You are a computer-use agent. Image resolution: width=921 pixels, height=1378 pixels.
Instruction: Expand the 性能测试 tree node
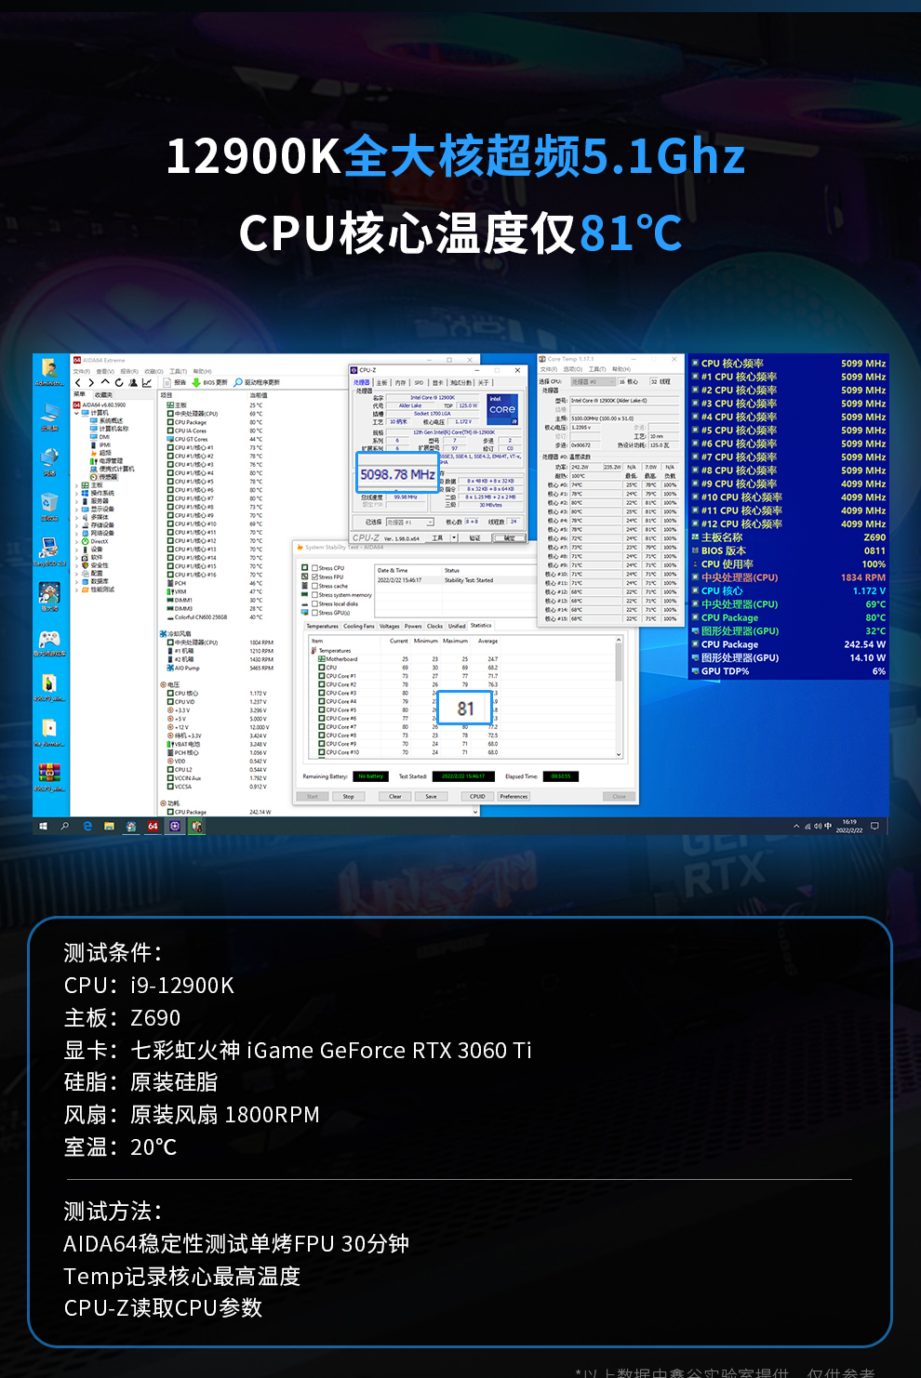coord(77,590)
